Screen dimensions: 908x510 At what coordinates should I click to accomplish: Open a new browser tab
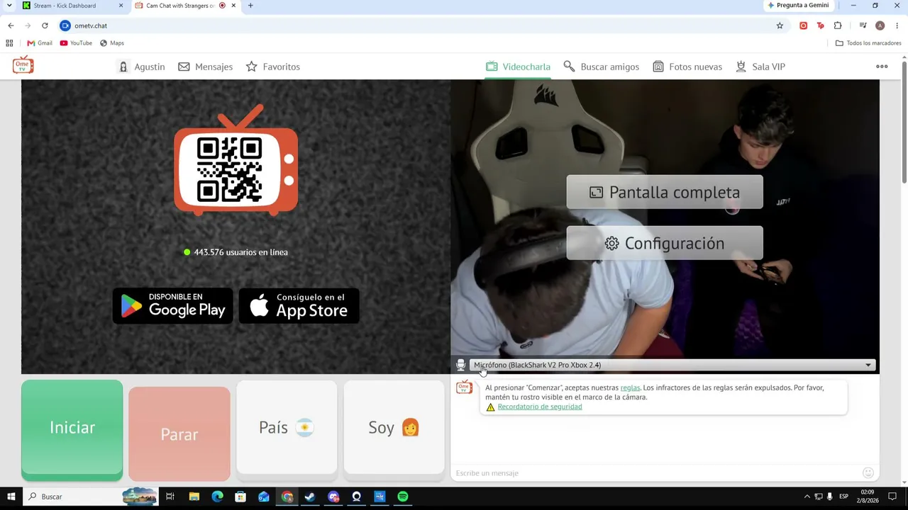250,6
